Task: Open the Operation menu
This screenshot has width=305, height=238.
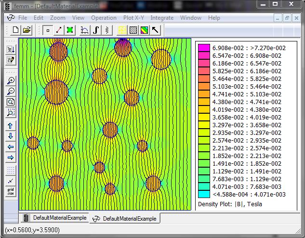Action: [104, 18]
